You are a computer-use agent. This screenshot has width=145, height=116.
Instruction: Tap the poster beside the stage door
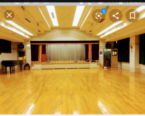coord(101,54)
